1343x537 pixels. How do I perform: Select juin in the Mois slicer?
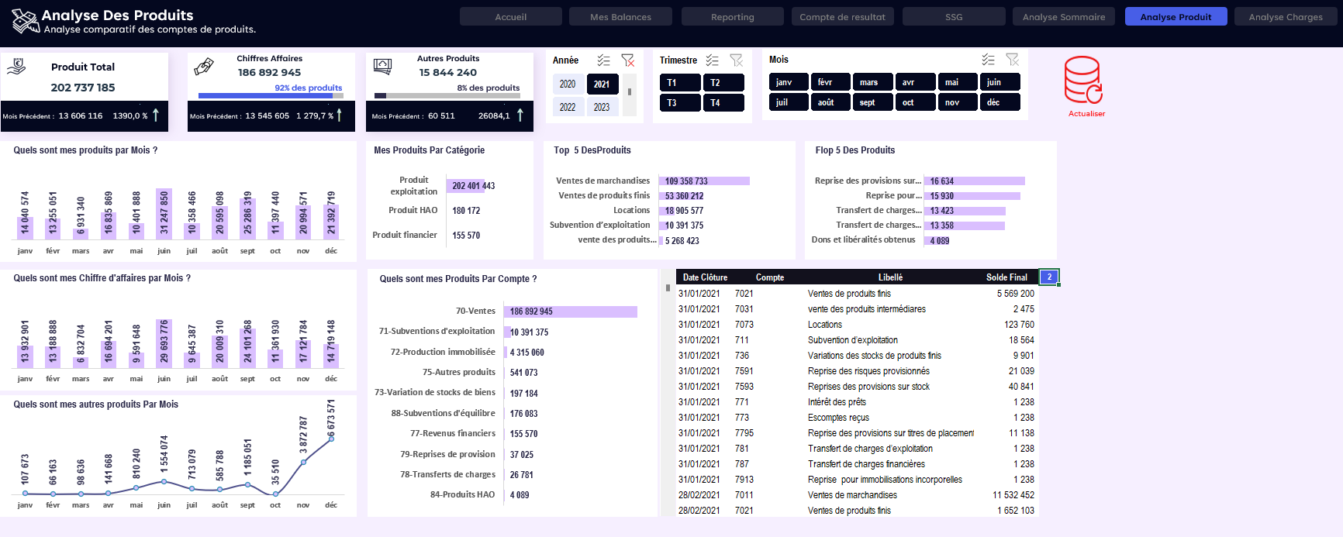(x=999, y=82)
